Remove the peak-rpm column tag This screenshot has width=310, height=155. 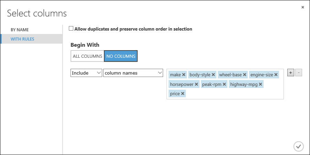click(x=224, y=84)
